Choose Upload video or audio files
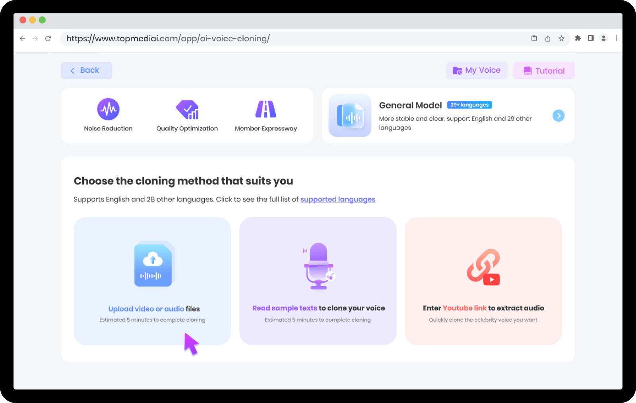Screen dimensions: 636x403 pyautogui.click(x=152, y=281)
